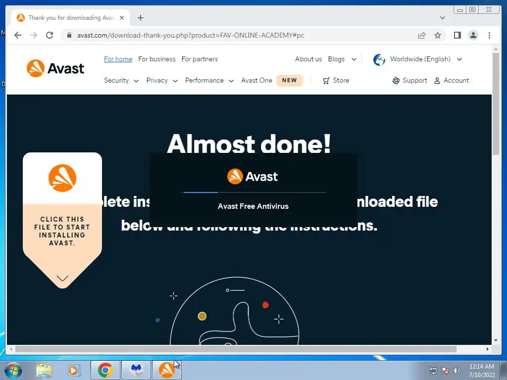This screenshot has height=380, width=507.
Task: Click the NEW badge next to Avast One
Action: point(289,81)
